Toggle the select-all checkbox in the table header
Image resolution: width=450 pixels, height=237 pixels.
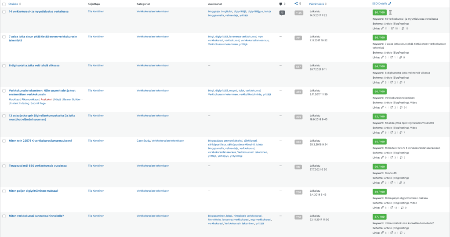point(4,4)
